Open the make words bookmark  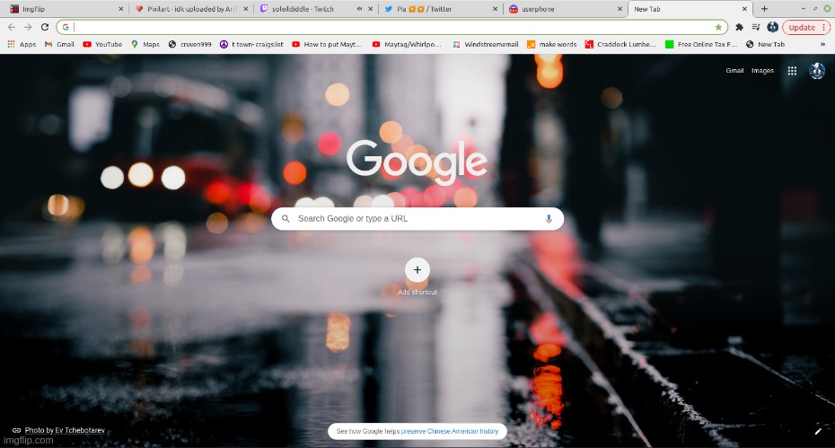[552, 44]
